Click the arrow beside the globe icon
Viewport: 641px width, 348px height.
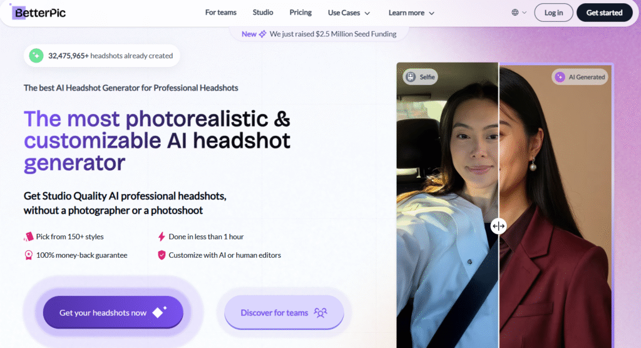tap(524, 13)
